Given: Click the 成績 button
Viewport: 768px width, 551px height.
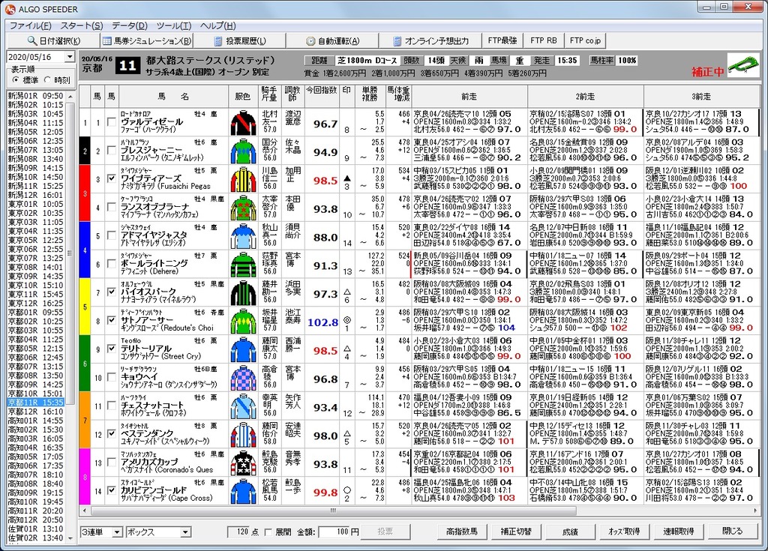Looking at the screenshot, I should click(570, 532).
